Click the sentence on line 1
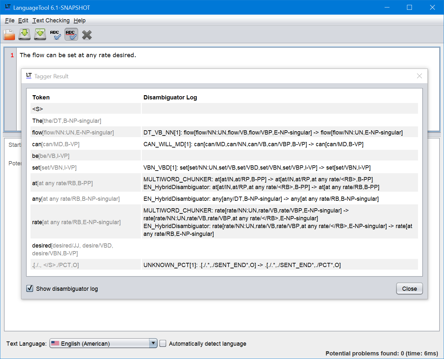Screen dimensions: 444x359 pos(78,55)
